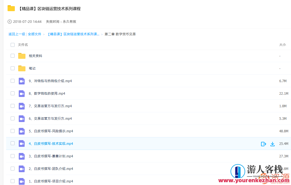Viewport: 291px width, 185px height.
Task: Check the checkbox beside 8、数字钱包的使用.mp4
Action: point(13,93)
